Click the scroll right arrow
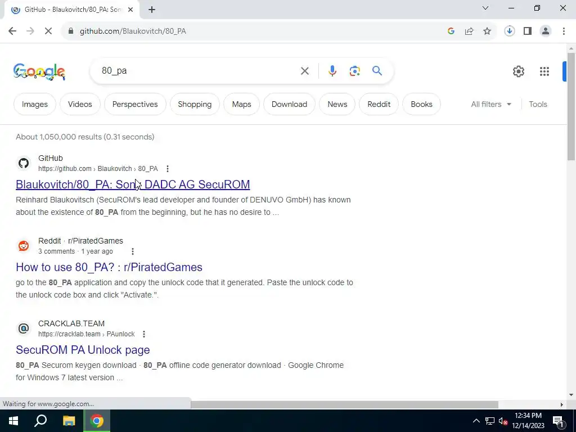Image resolution: width=576 pixels, height=432 pixels. [561, 404]
